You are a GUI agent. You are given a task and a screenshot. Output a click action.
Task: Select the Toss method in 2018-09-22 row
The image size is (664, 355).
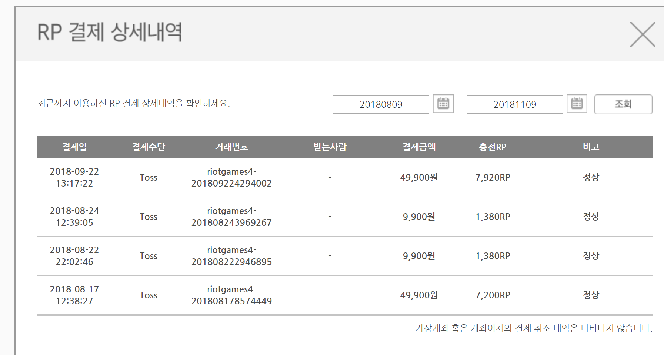pos(149,178)
